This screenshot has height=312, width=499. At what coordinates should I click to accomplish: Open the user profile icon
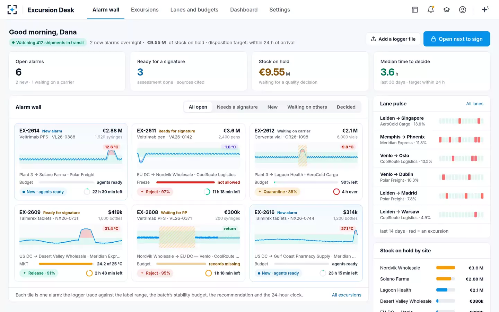463,10
